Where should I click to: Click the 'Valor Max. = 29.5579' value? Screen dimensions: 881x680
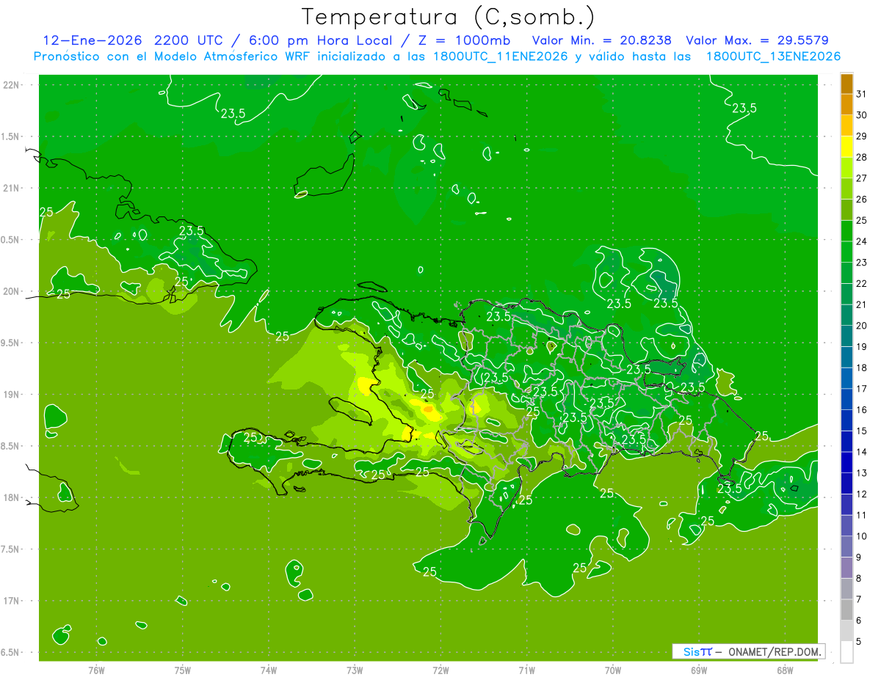tap(758, 40)
